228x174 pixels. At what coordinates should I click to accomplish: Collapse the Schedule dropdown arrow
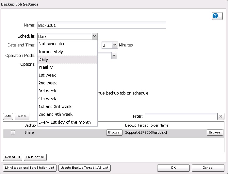pyautogui.click(x=94, y=36)
